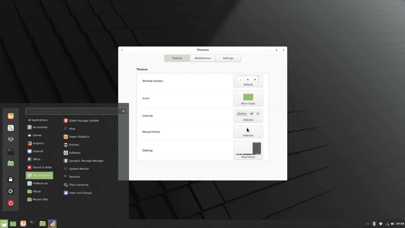Shut down using the red power icon
The image size is (405, 228).
[11, 203]
